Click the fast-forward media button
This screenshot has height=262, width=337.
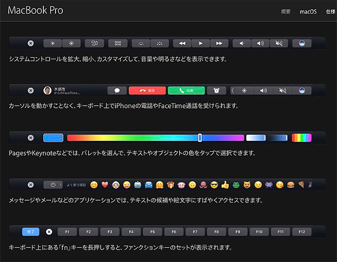(x=219, y=43)
